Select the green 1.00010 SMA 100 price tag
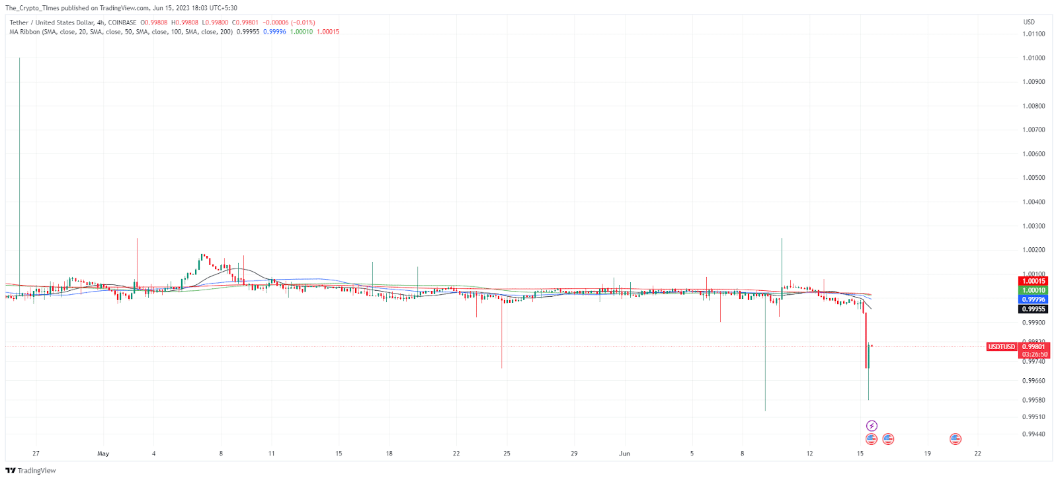 point(1034,290)
